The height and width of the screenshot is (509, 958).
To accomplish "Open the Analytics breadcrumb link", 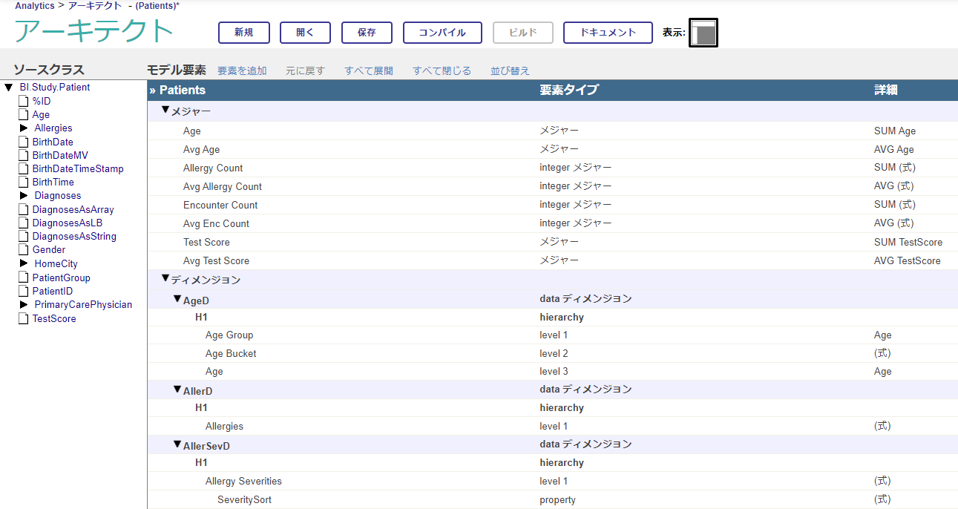I will click(x=35, y=6).
